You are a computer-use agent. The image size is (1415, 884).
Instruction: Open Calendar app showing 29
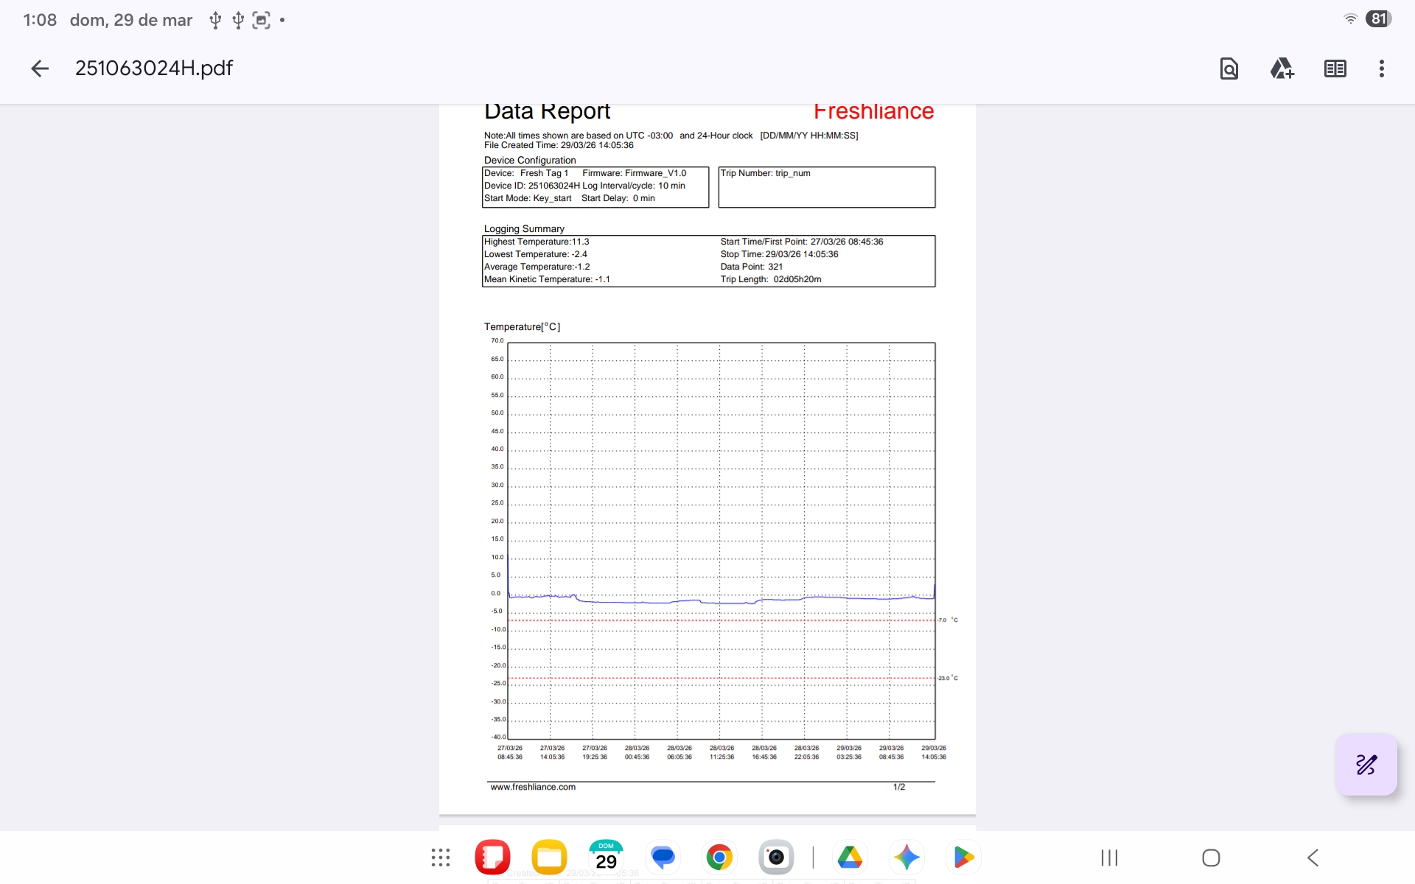pos(606,857)
